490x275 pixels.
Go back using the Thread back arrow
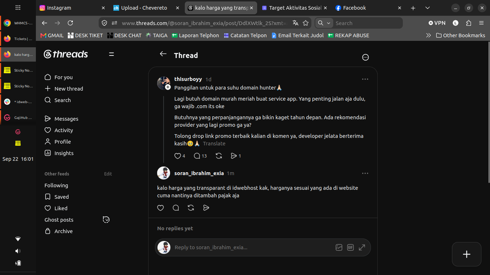point(163,54)
